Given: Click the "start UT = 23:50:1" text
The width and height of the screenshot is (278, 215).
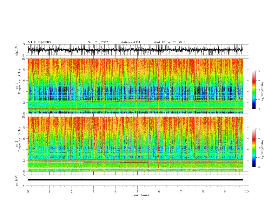Looking at the screenshot, I should coord(170,42).
